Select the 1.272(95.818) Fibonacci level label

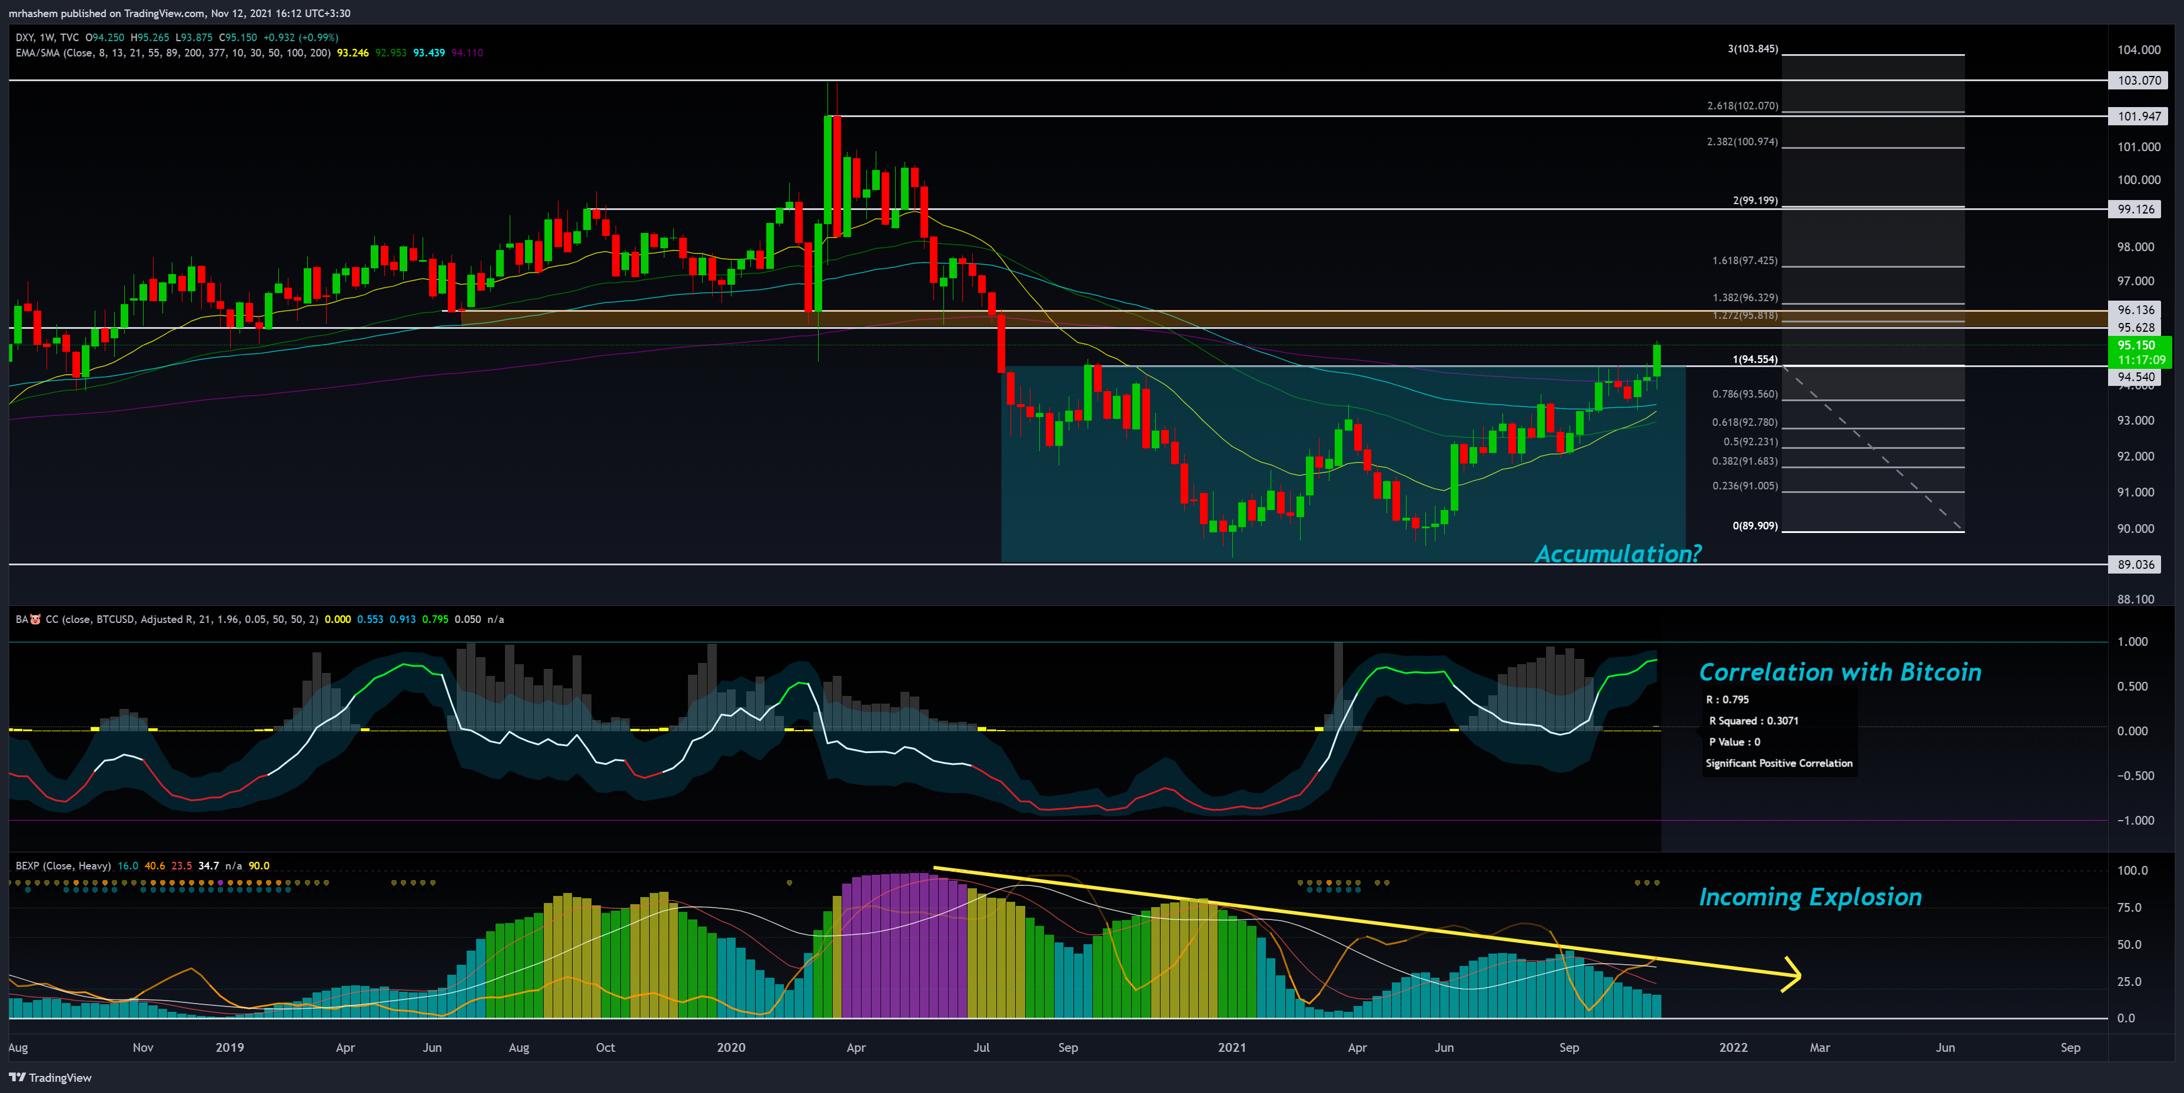point(1745,315)
